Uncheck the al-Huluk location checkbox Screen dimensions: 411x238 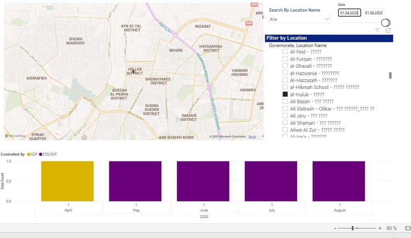click(x=285, y=94)
